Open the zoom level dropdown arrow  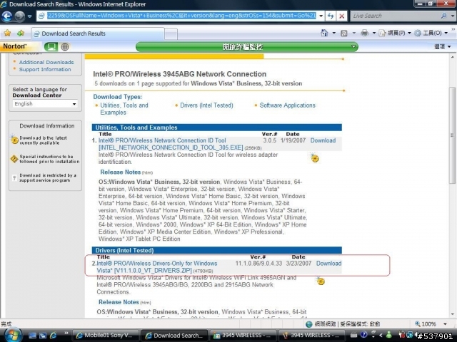445,324
